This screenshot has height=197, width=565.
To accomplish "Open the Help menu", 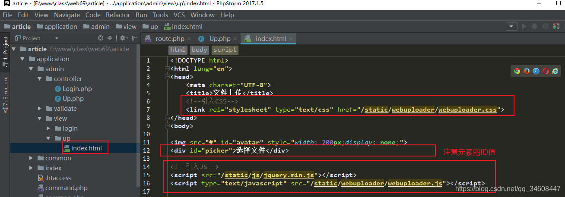I will (x=227, y=15).
